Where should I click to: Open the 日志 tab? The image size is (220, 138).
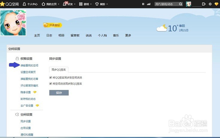pyautogui.click(x=49, y=36)
